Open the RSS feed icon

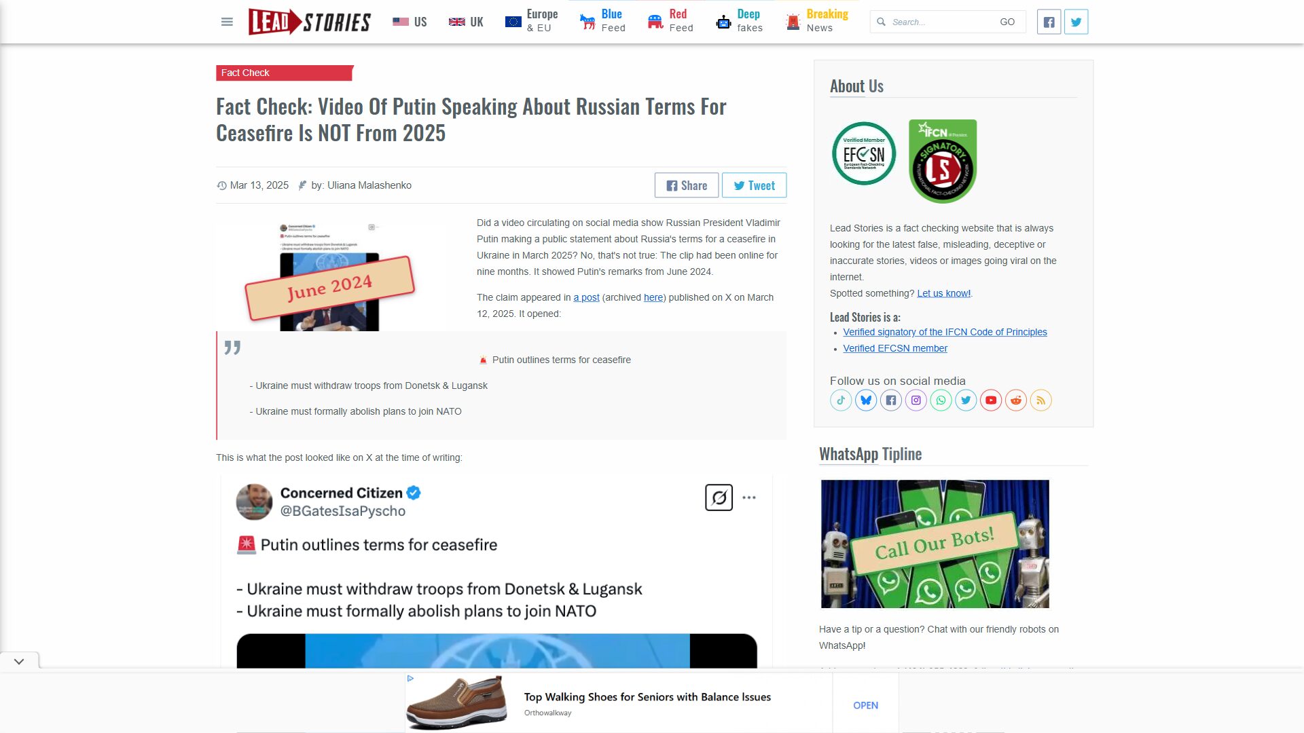1041,400
